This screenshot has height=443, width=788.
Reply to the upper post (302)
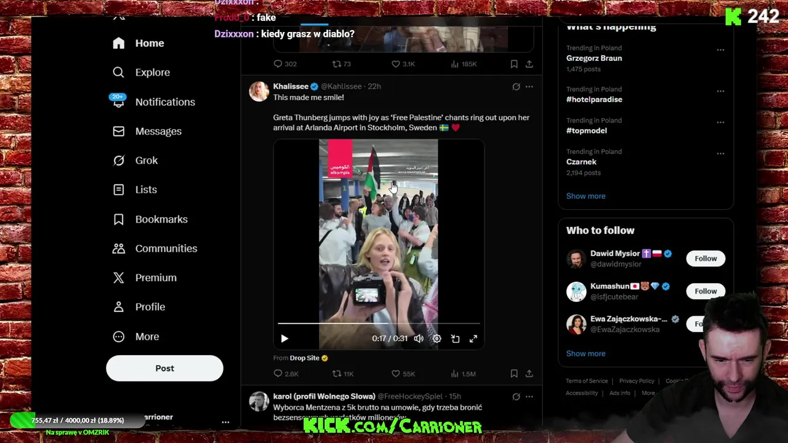tap(286, 64)
